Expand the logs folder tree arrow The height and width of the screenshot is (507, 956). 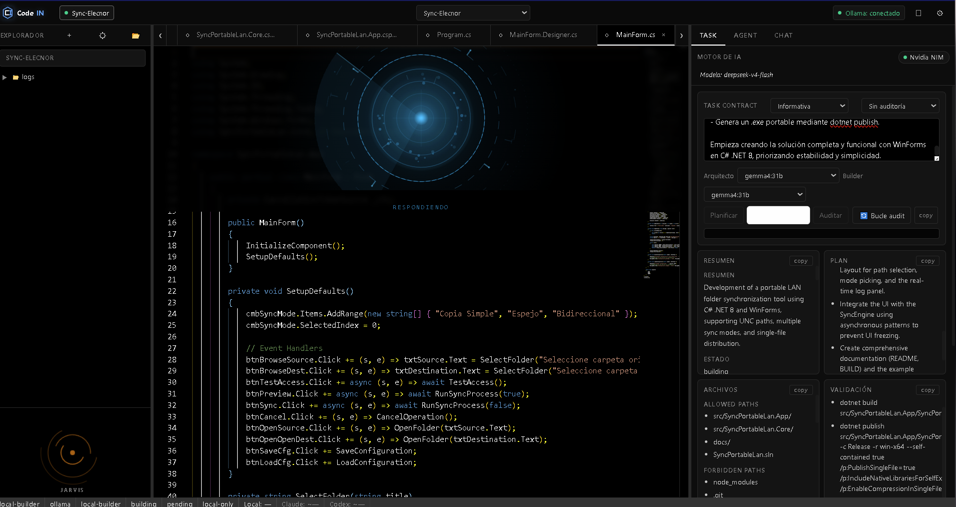tap(5, 77)
